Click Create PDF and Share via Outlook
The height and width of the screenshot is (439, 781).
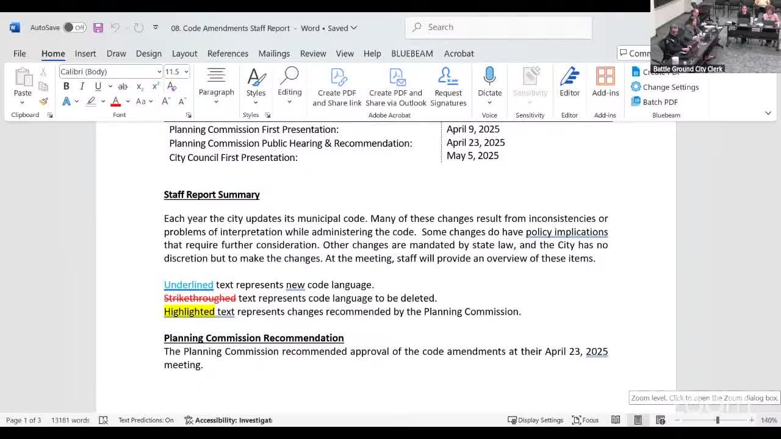[396, 87]
